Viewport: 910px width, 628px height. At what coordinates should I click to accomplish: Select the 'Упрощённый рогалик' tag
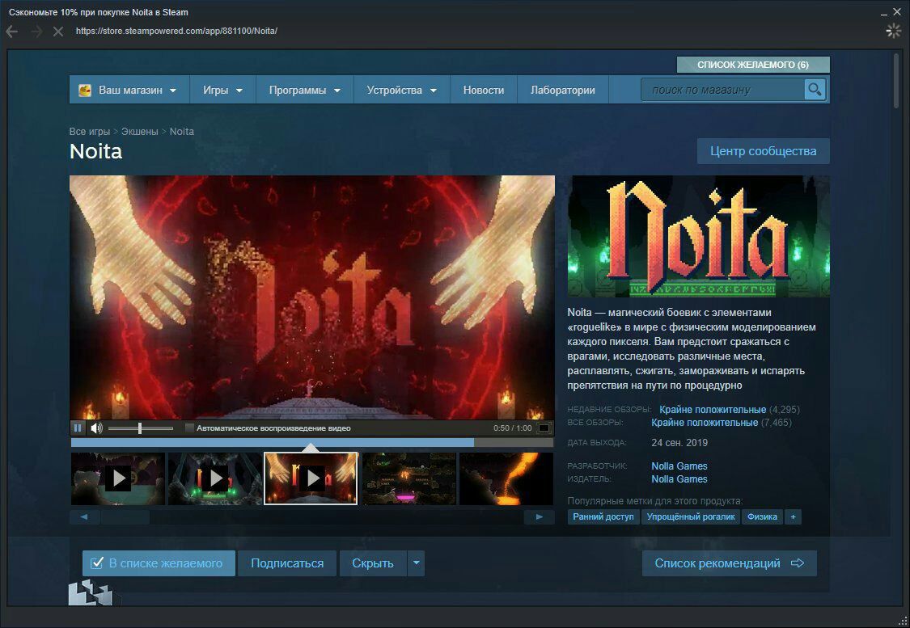(x=691, y=516)
